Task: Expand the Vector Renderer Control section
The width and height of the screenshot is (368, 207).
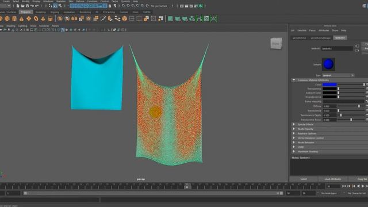Action: point(294,138)
